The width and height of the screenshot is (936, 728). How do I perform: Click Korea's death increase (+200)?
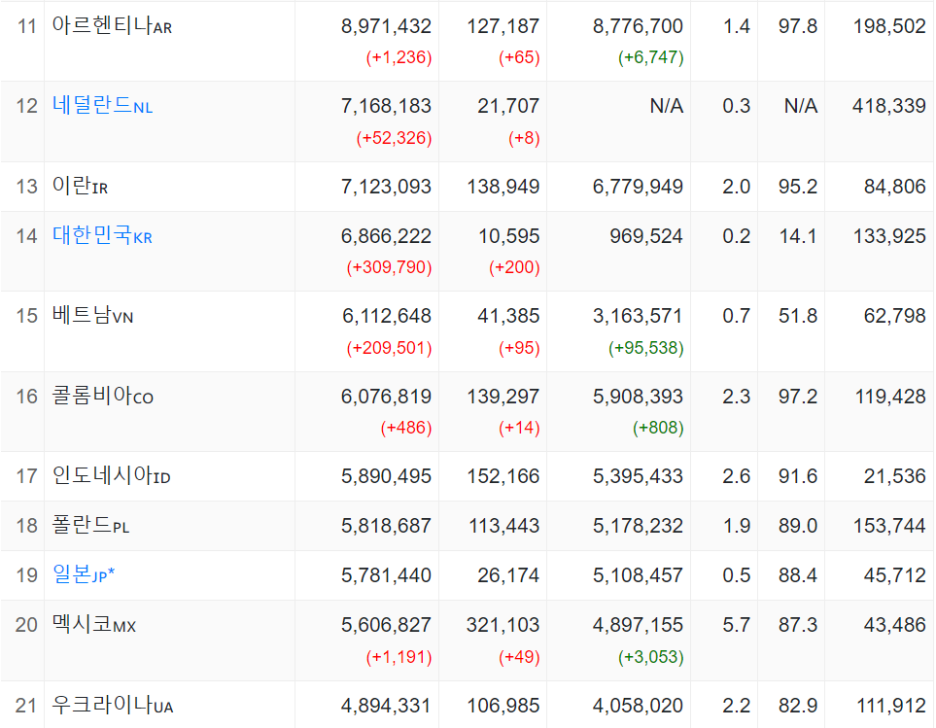[x=514, y=266]
